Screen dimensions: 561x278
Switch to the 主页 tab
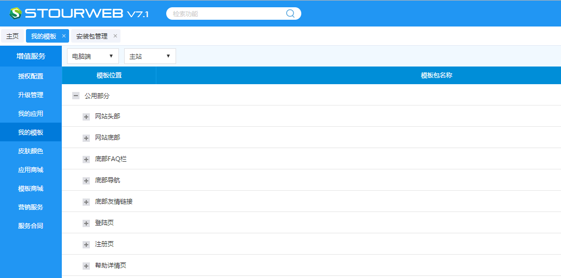point(12,36)
